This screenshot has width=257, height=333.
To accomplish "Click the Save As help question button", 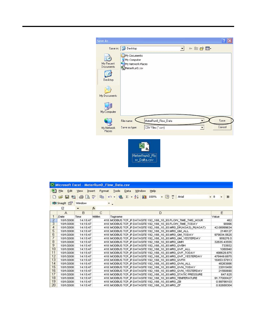I will pos(224,41).
